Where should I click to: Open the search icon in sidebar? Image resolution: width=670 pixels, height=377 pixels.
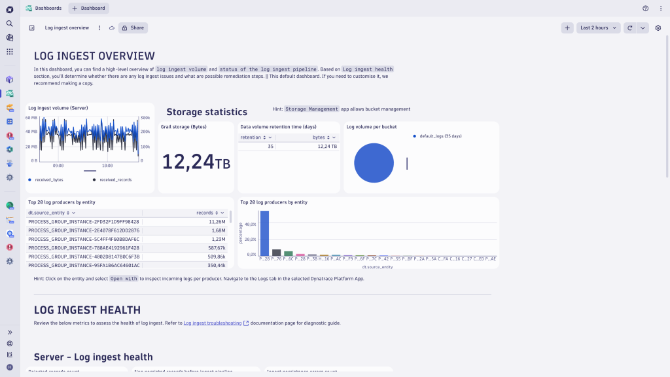[x=9, y=24]
